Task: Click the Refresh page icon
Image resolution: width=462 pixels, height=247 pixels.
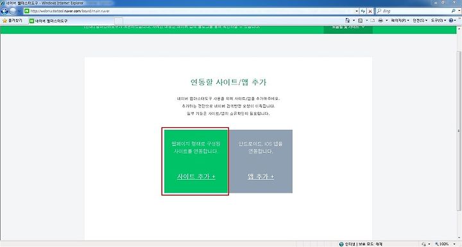Action: pos(363,11)
